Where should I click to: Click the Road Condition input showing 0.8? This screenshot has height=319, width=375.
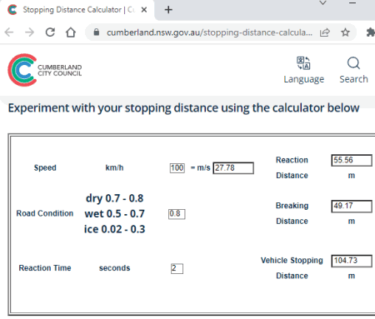click(x=177, y=214)
